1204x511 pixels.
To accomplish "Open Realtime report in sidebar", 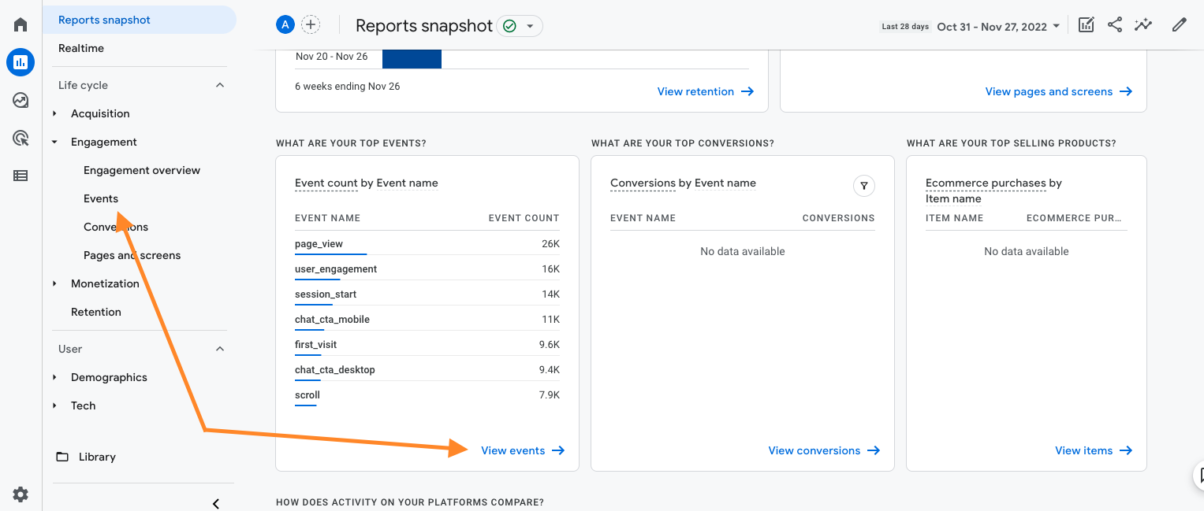I will (x=81, y=48).
